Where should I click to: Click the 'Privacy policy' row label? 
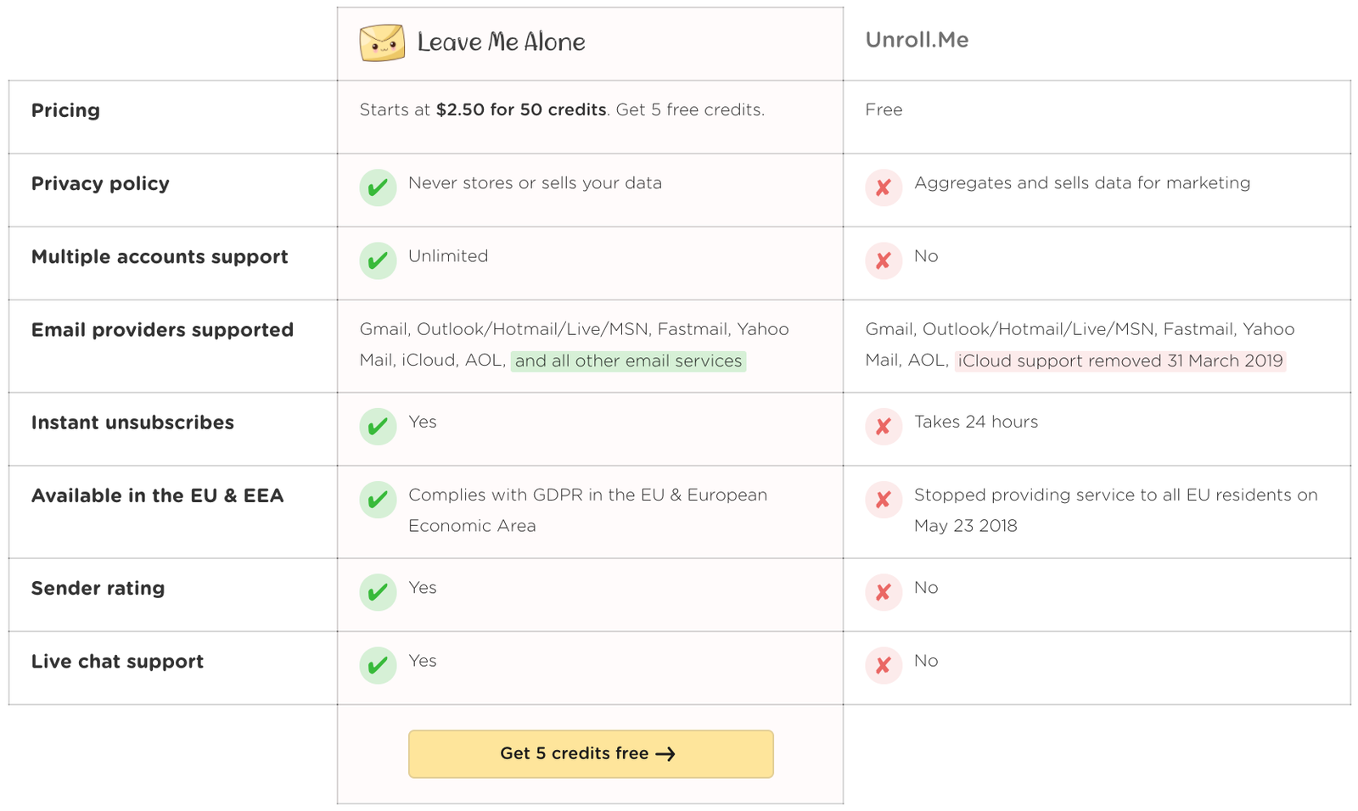coord(100,183)
